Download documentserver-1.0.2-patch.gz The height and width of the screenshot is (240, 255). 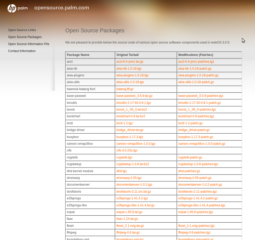pyautogui.click(x=200, y=184)
